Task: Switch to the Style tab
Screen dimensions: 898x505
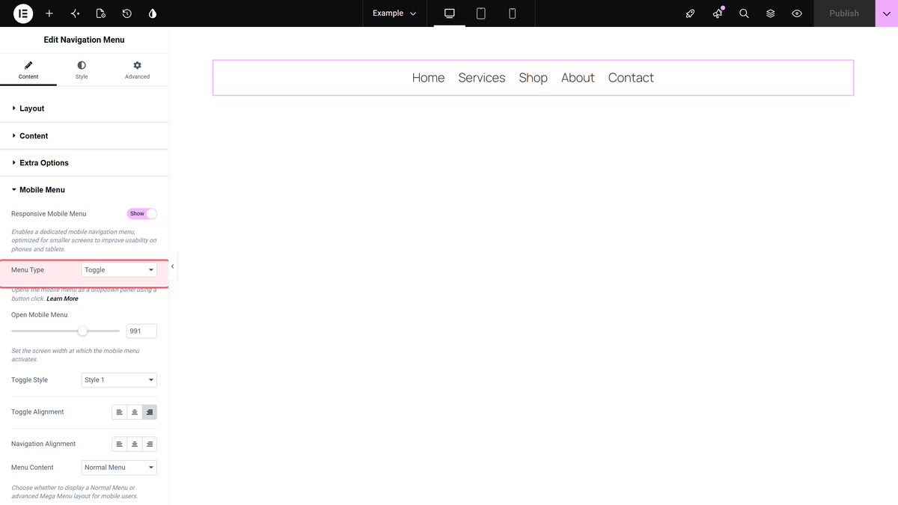Action: pos(82,70)
